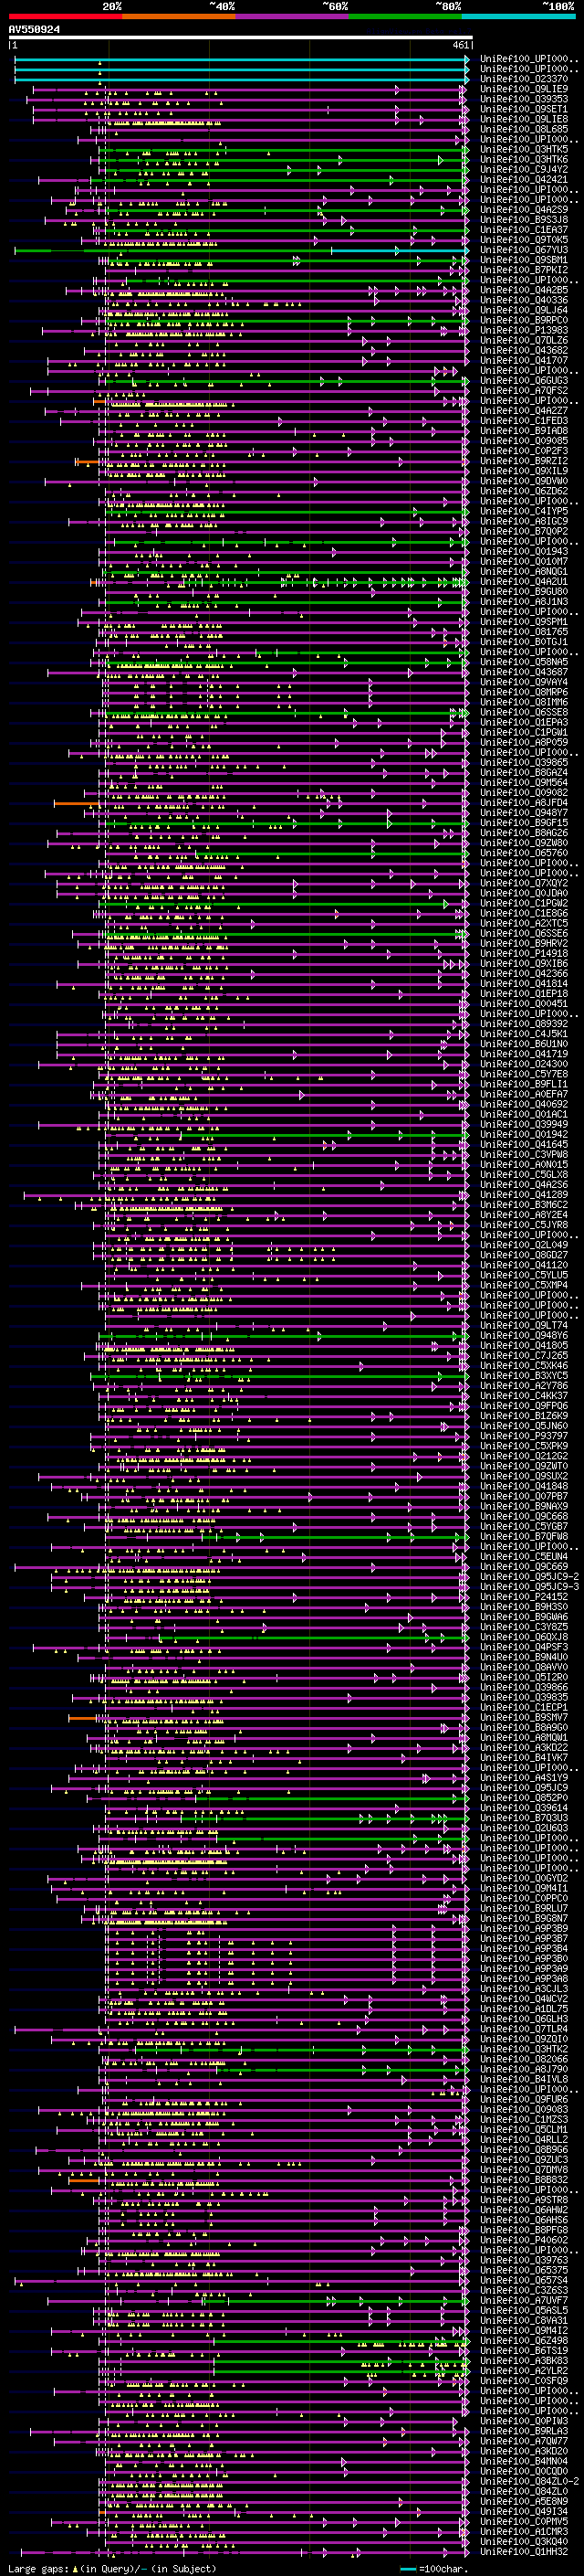
Task: Click subject label UniRef100_C3VPW8
Action: point(524,1155)
